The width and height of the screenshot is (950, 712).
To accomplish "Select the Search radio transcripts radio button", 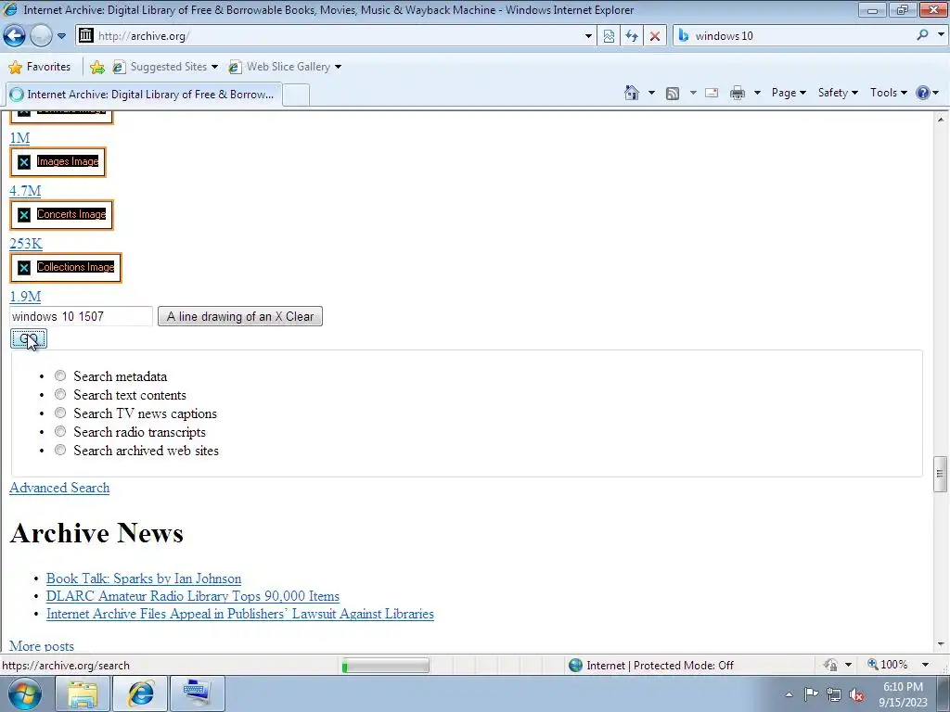I will (60, 432).
